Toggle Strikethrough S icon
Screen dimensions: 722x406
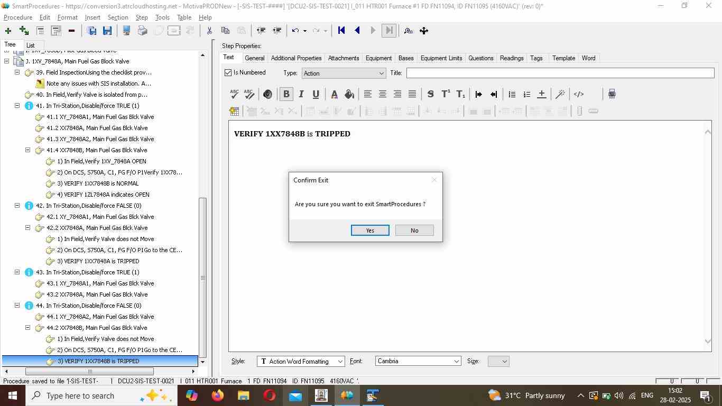[430, 94]
